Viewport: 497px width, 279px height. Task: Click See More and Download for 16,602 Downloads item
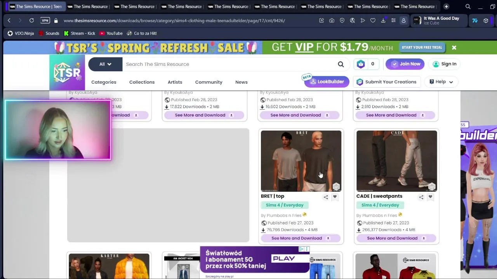pyautogui.click(x=299, y=115)
